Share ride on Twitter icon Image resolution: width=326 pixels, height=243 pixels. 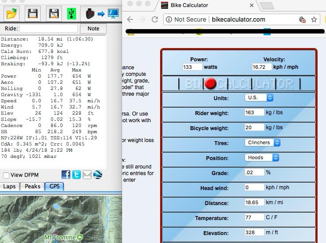pyautogui.click(x=77, y=175)
